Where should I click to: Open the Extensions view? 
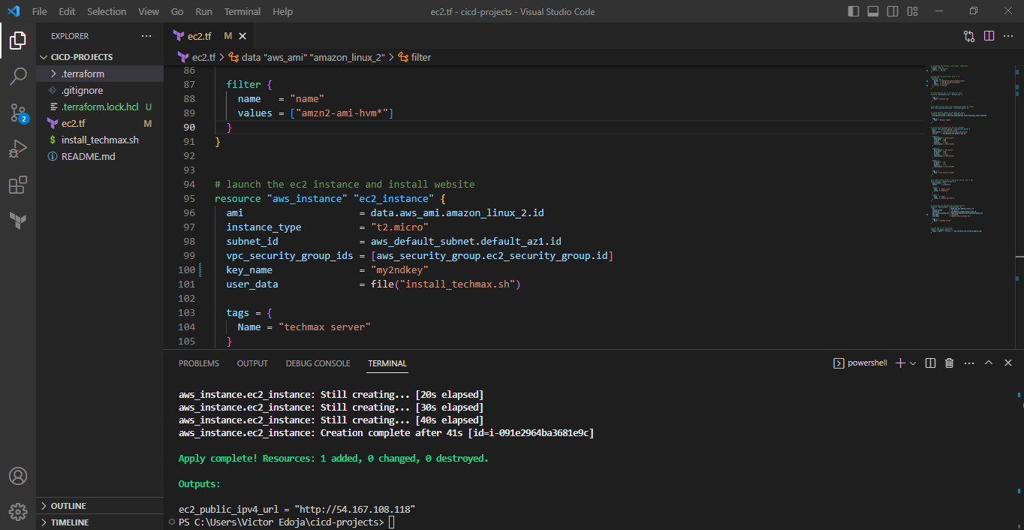(x=18, y=185)
